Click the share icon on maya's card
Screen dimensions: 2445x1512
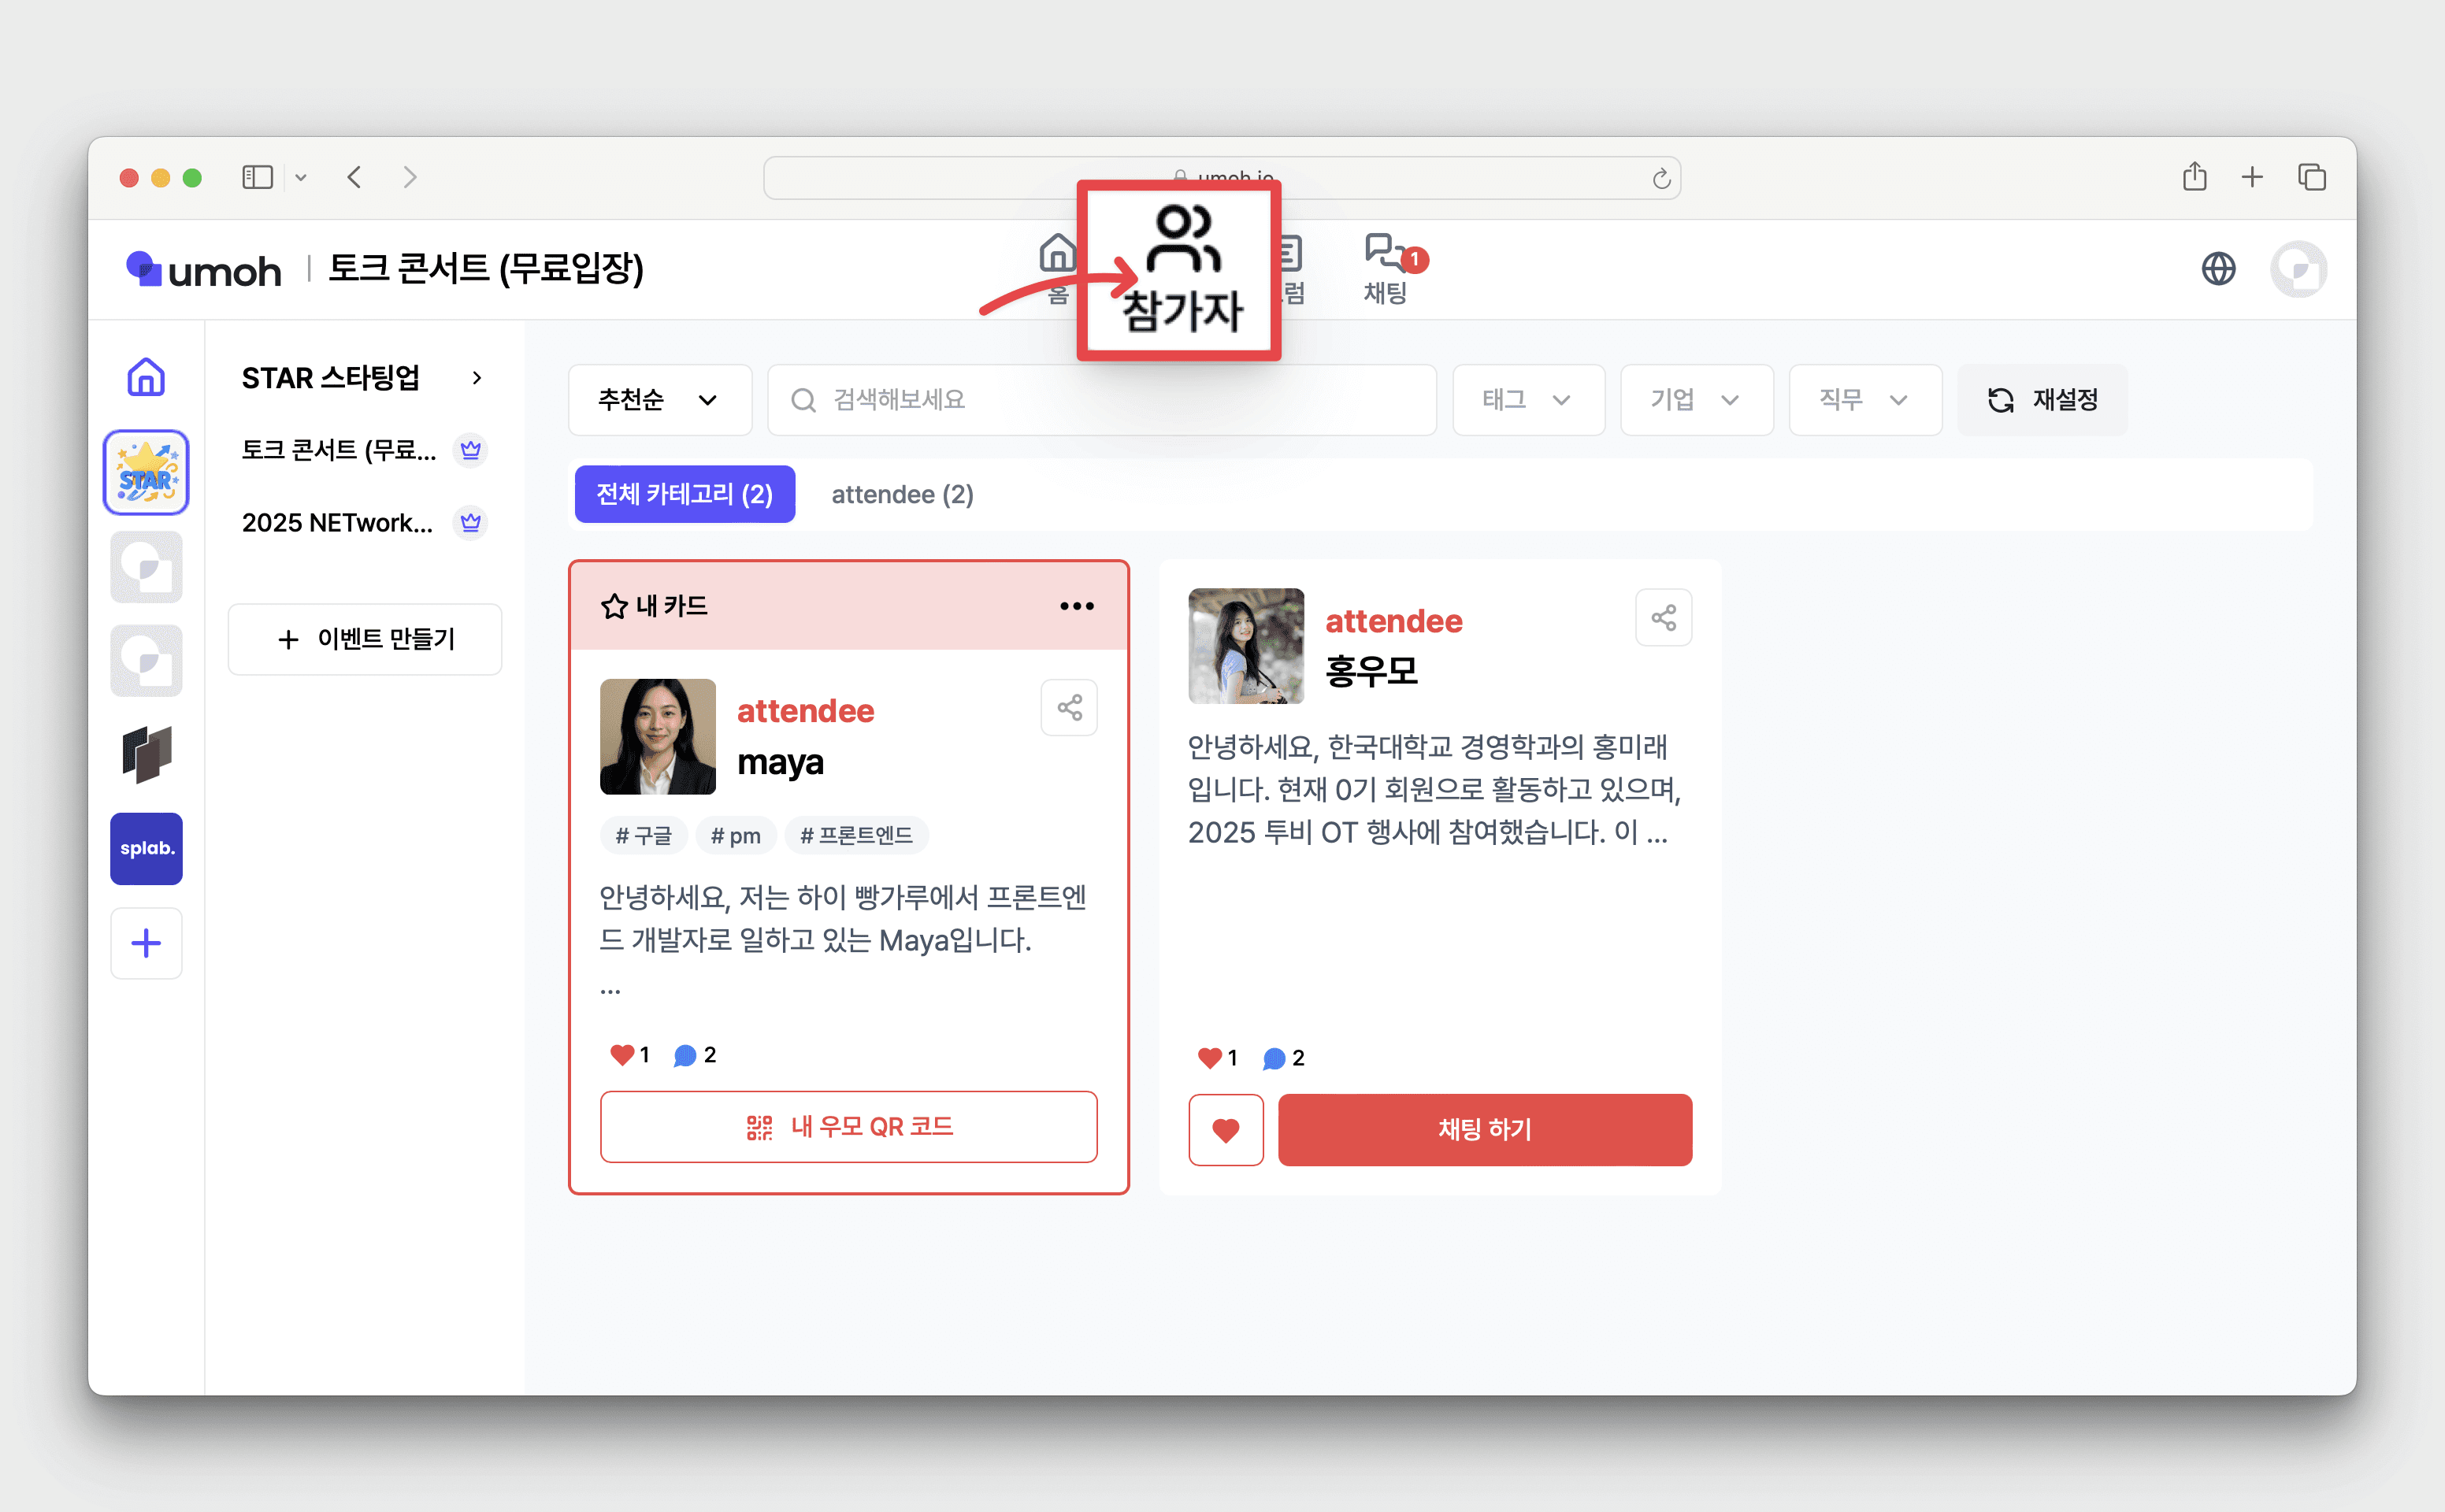pos(1068,708)
